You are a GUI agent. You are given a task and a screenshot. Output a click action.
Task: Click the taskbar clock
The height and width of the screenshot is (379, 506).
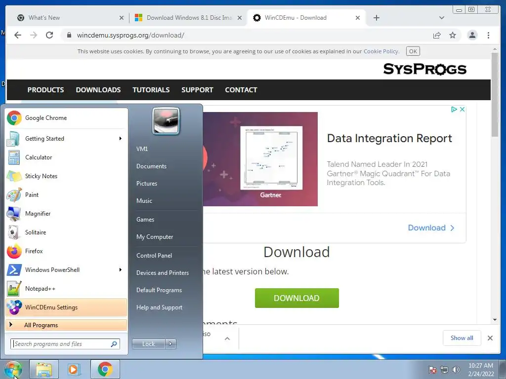click(481, 370)
